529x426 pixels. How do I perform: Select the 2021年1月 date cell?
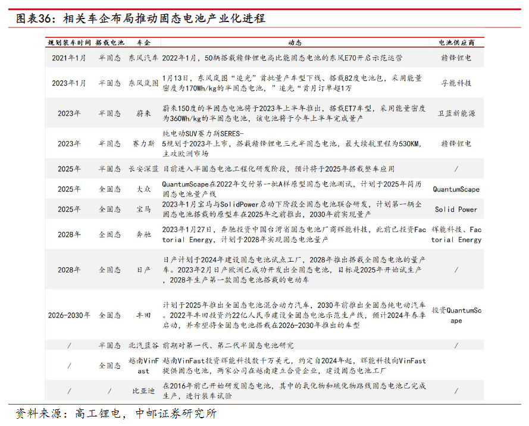[x=69, y=58]
